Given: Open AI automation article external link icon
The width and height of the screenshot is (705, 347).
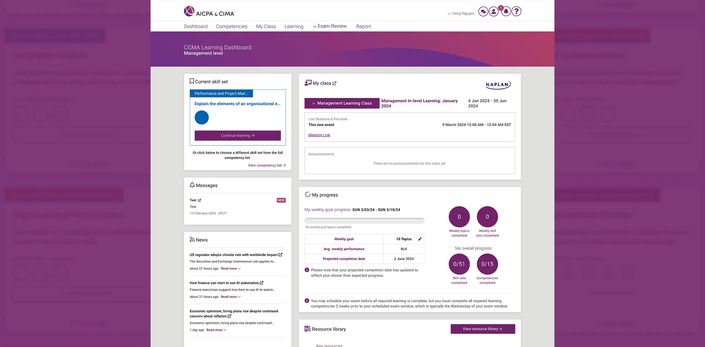Looking at the screenshot, I should pyautogui.click(x=261, y=283).
